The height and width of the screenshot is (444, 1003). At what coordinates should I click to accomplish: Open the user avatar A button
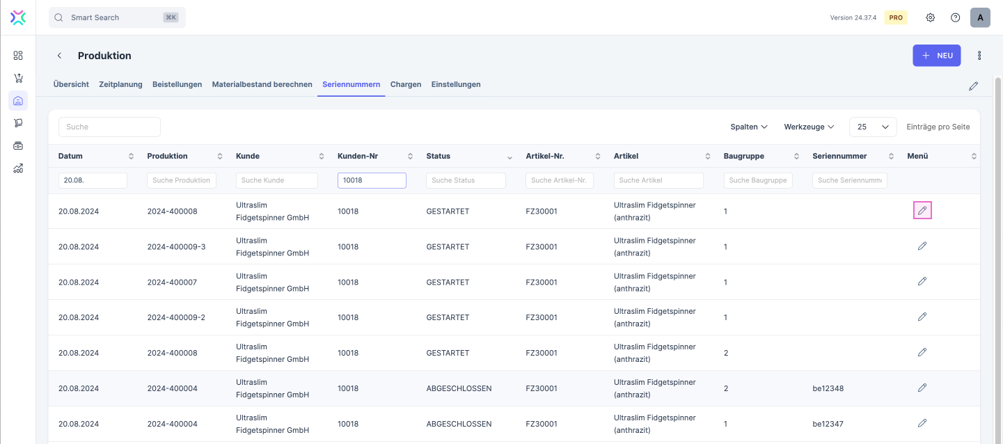pos(980,17)
